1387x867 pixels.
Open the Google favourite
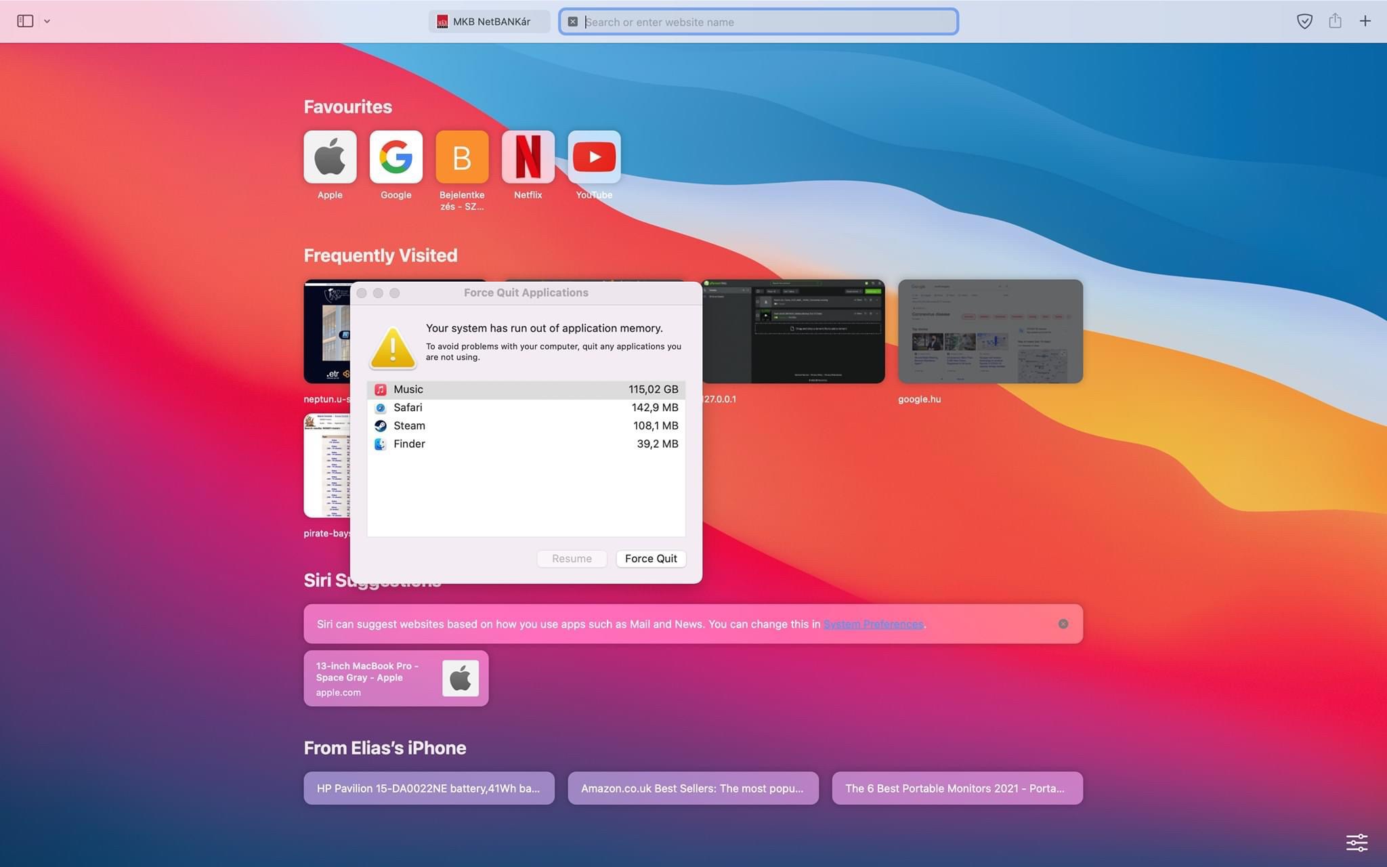396,157
